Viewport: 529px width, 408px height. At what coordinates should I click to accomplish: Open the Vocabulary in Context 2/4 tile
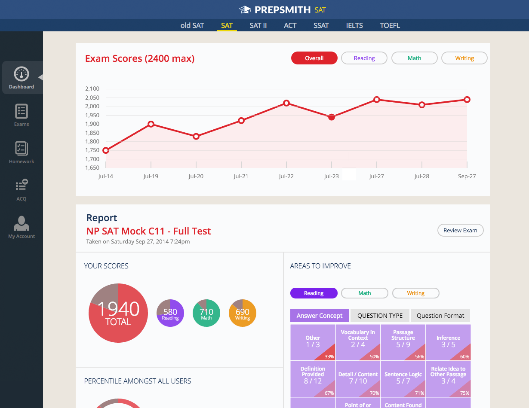click(x=358, y=342)
